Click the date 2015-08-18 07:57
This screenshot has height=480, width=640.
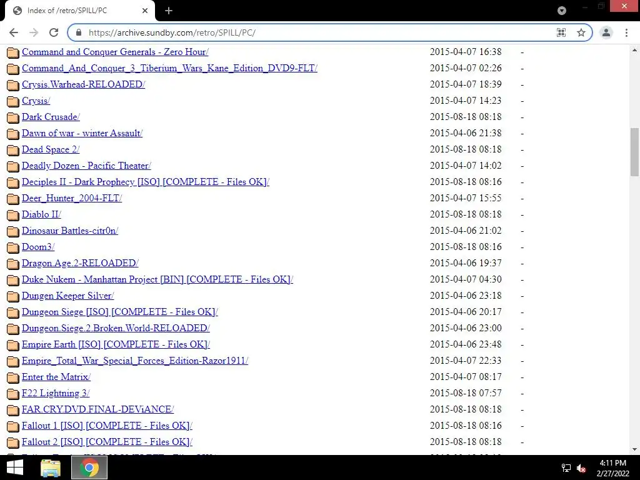pyautogui.click(x=465, y=393)
